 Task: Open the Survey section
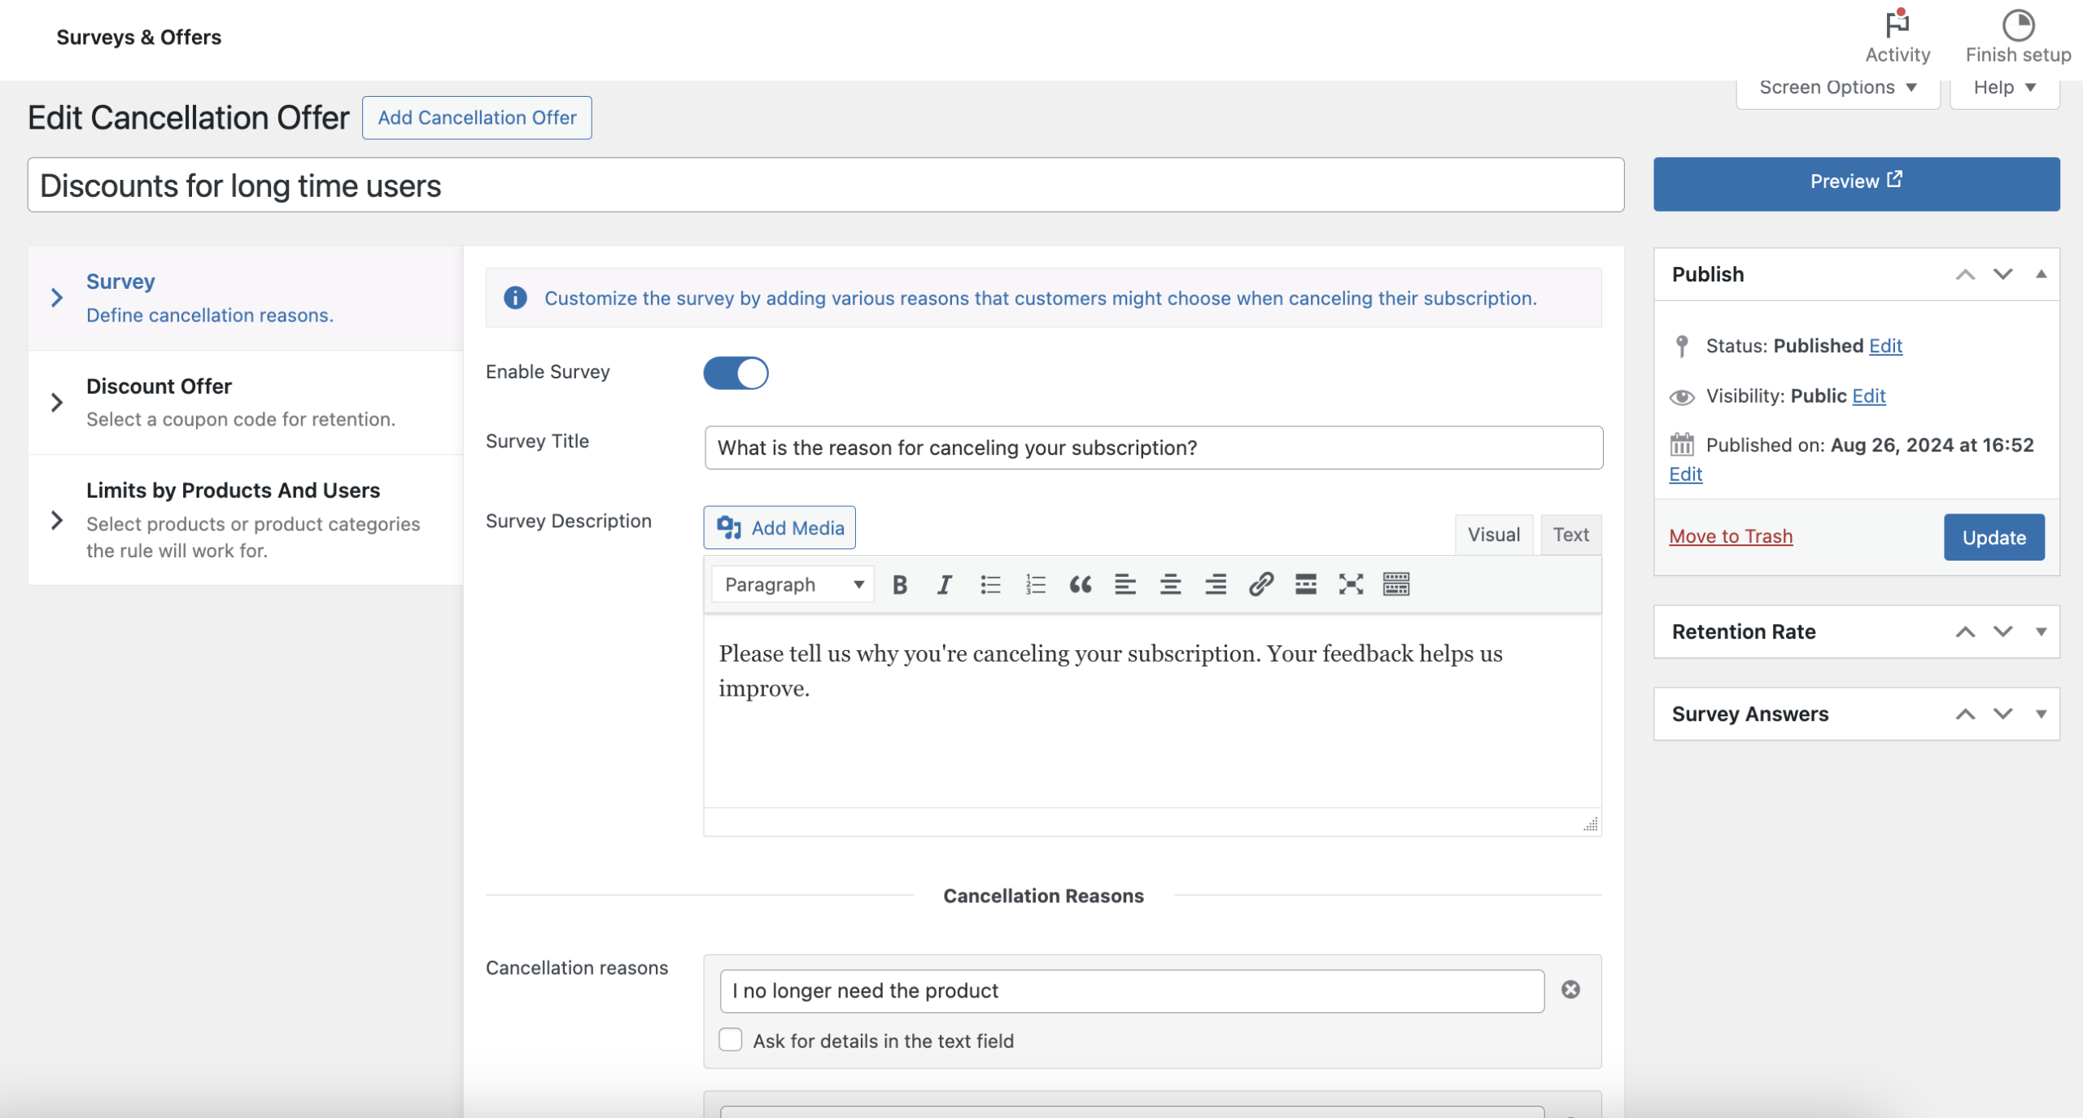pos(246,298)
